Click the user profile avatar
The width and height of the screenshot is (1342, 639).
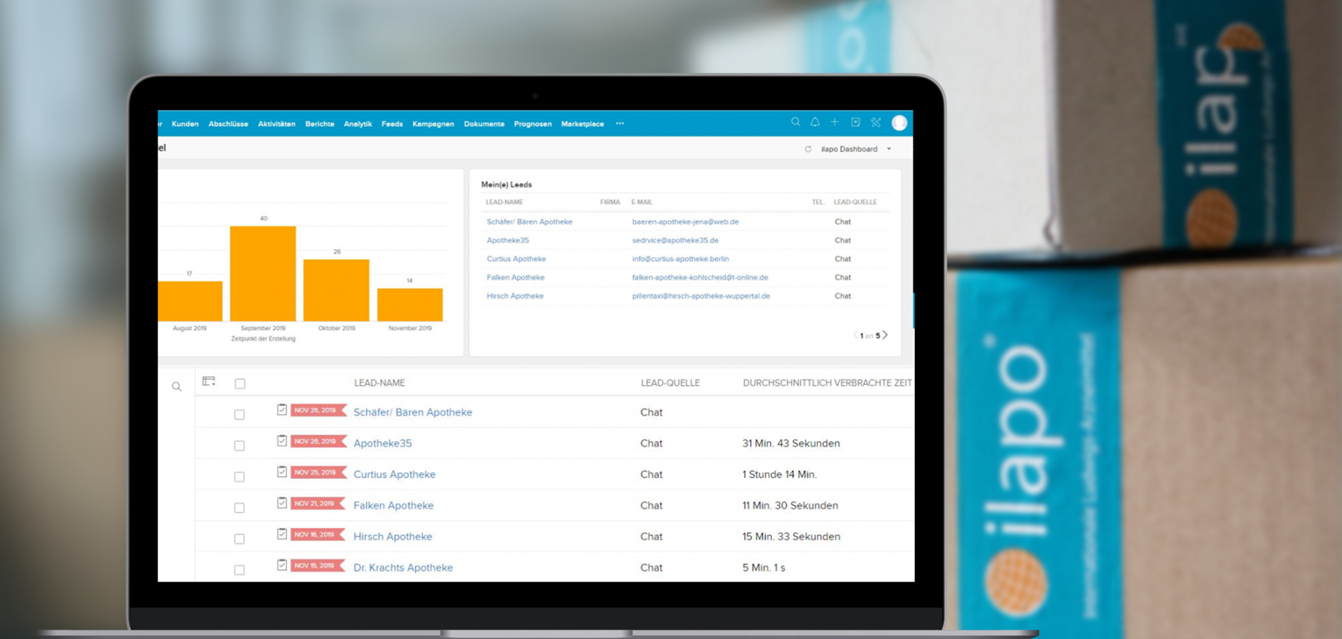point(899,123)
